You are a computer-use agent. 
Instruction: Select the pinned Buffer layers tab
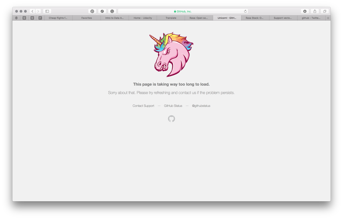[x=16, y=18]
